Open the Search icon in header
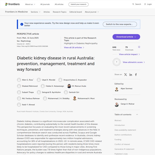This screenshot has width=155, height=155. coord(133,4)
